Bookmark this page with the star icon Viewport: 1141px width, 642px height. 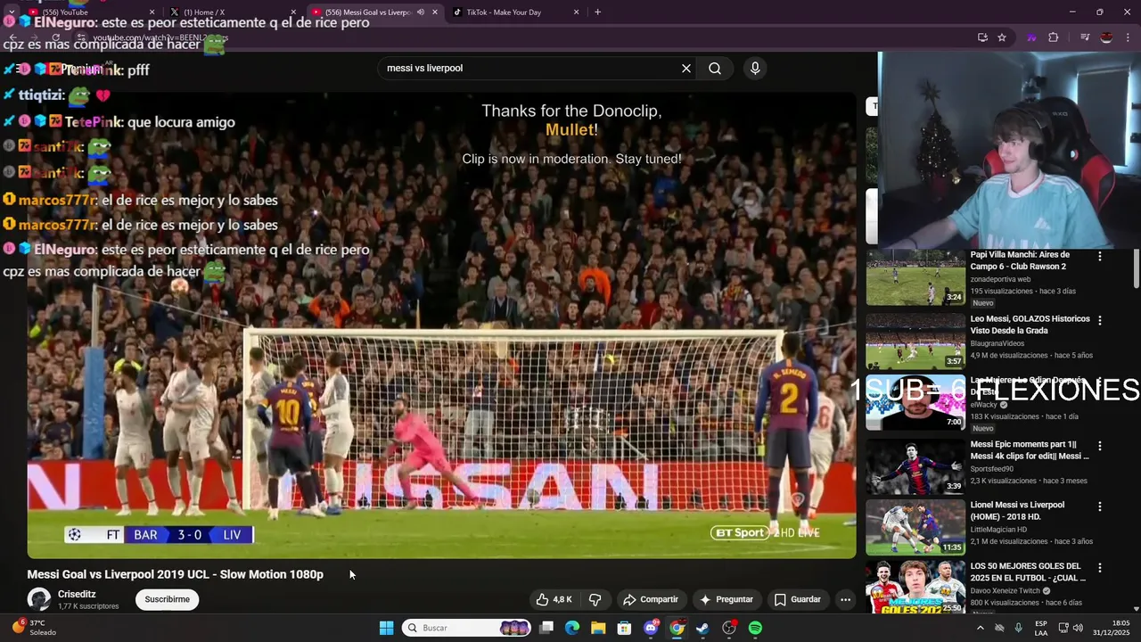pos(1002,37)
